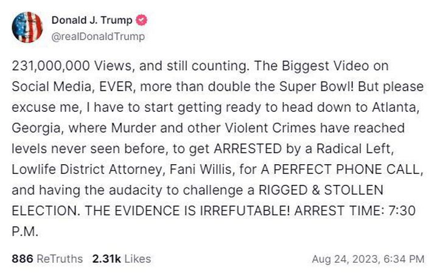Image resolution: width=434 pixels, height=273 pixels.
Task: Click the word "Atlanta," in the post
Action: (396, 108)
